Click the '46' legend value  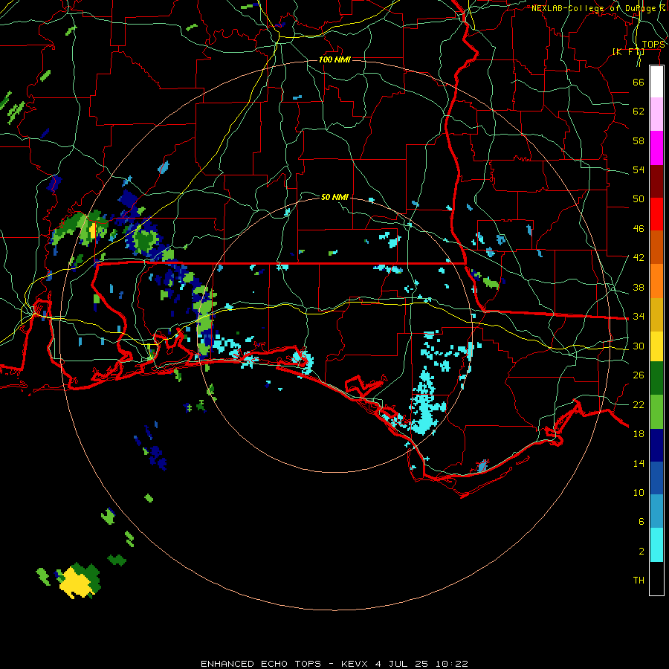[x=639, y=229]
